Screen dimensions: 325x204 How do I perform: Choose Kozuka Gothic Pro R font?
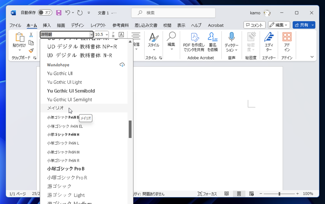click(84, 178)
